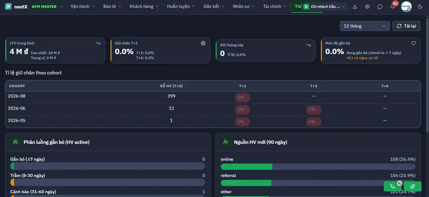Open settings via the gear icon
Screen dimensions: 429x197
coord(367,7)
